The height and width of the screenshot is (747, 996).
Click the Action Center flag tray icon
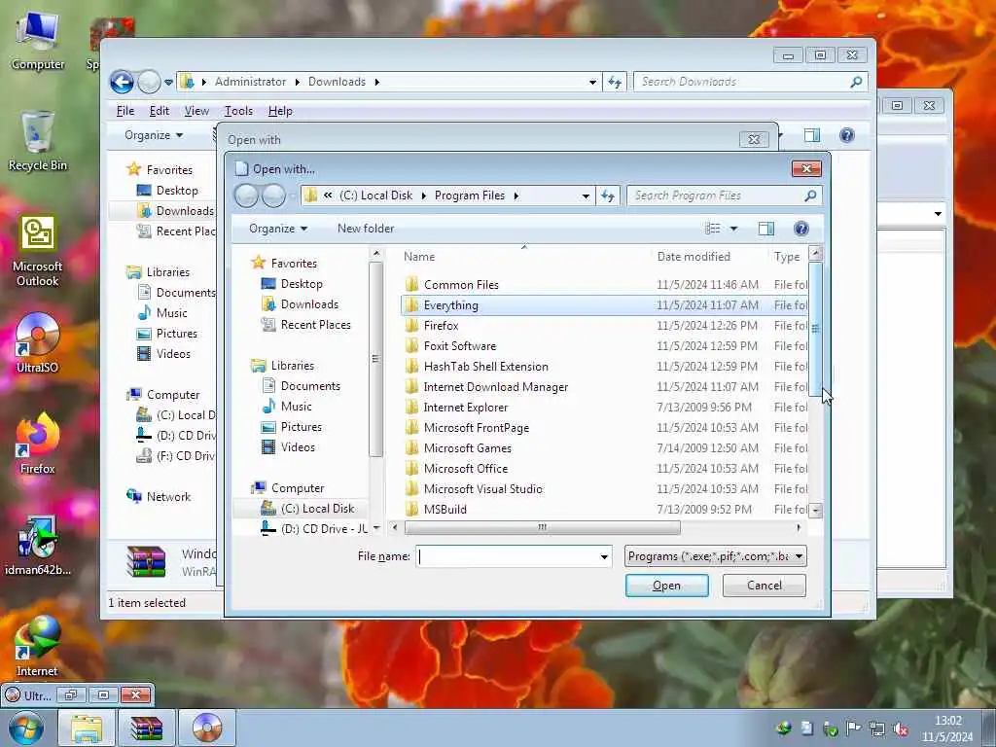[x=854, y=729]
